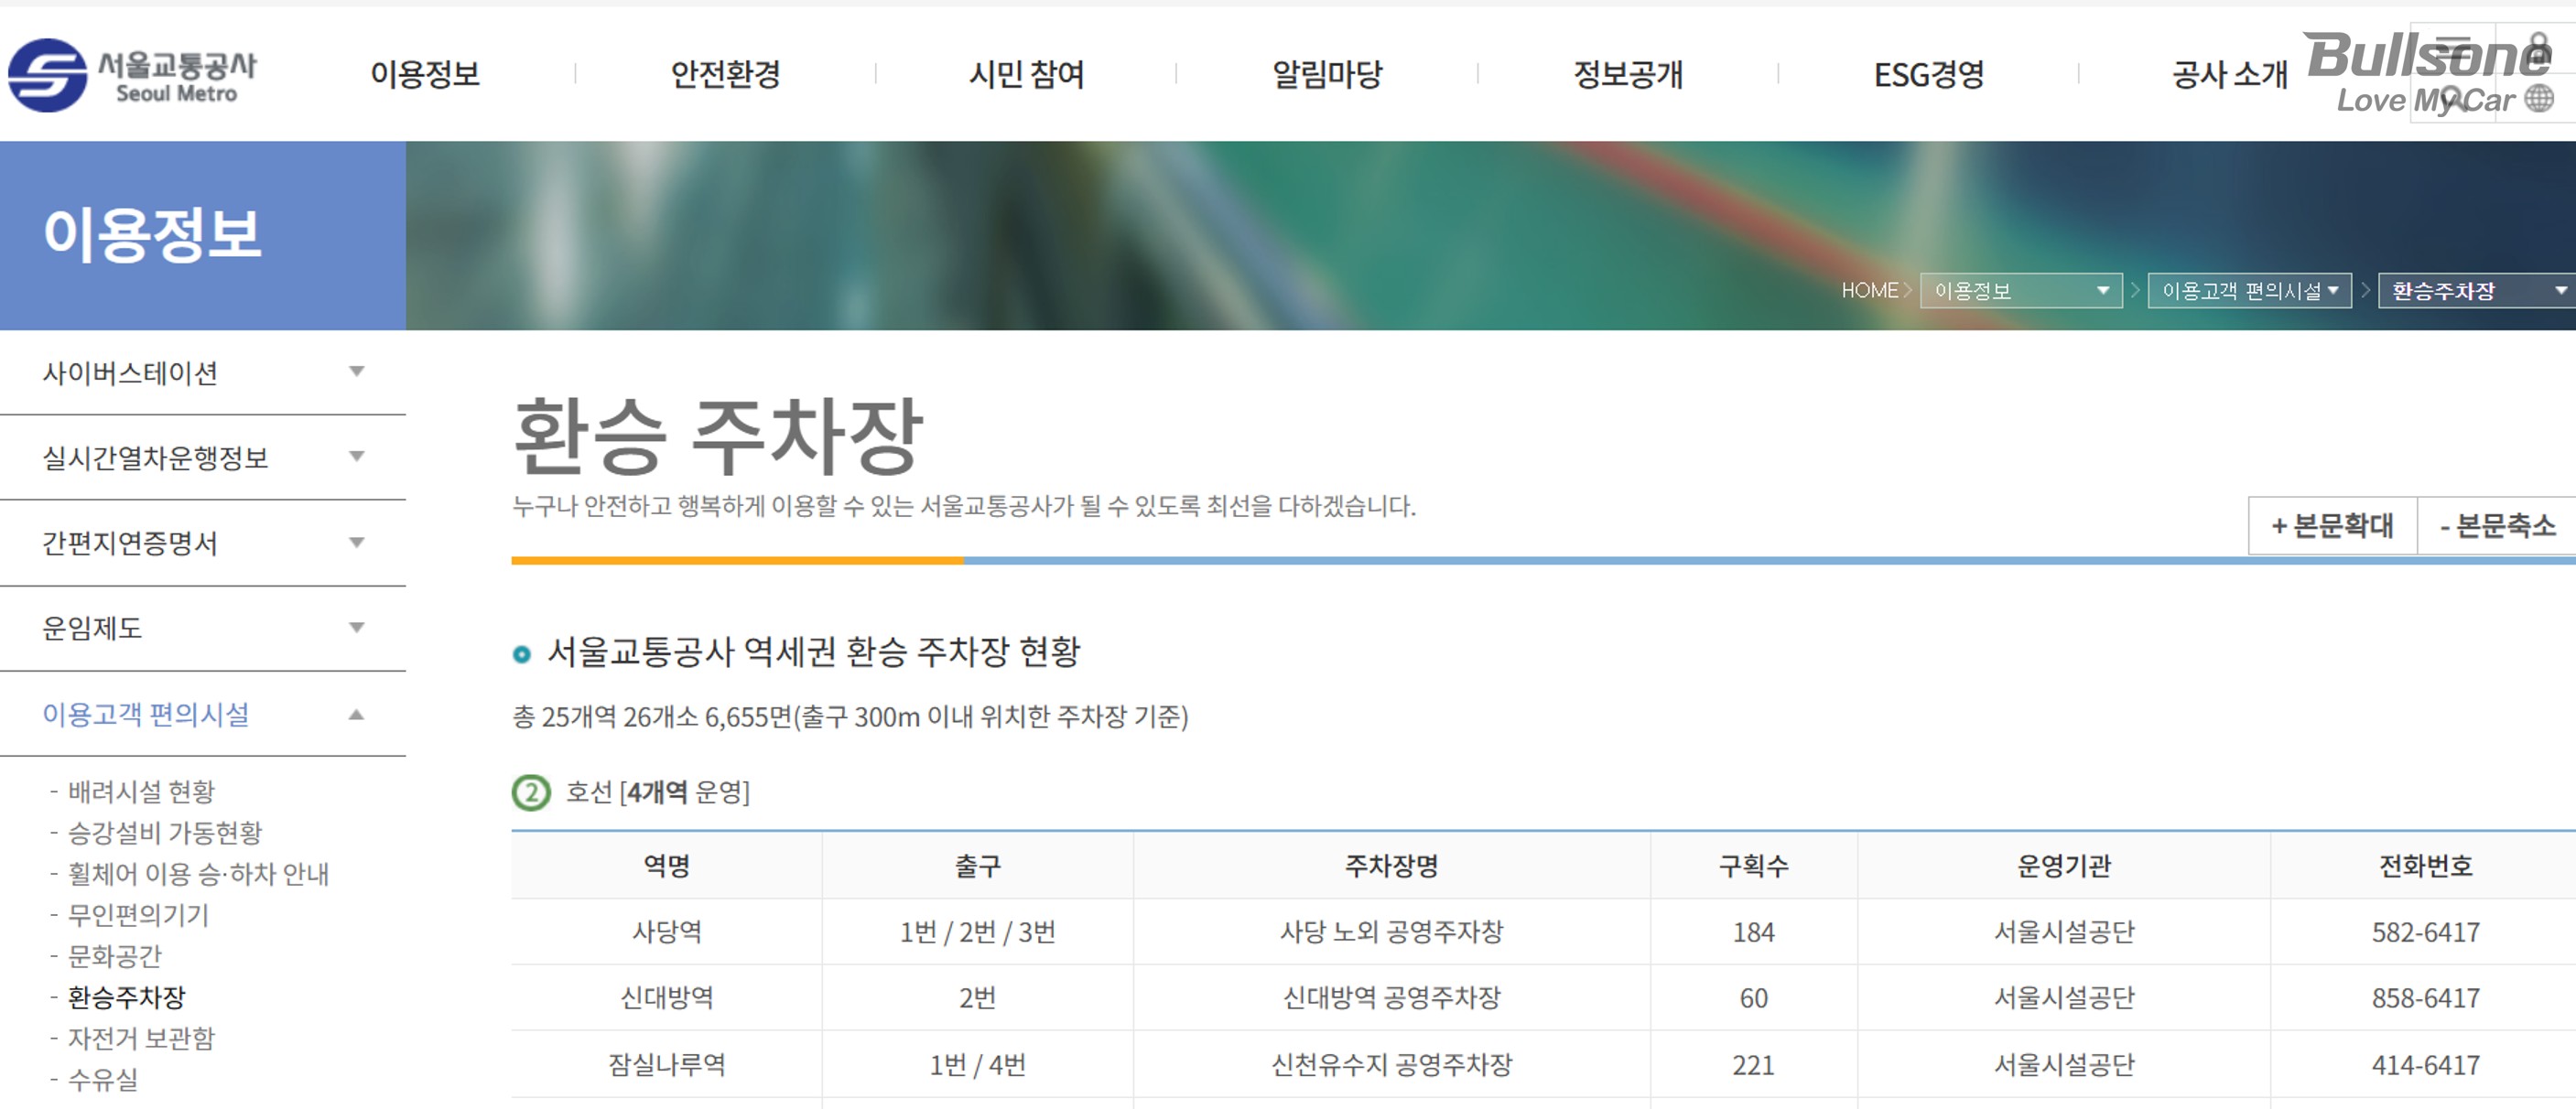Open the 환승주차장 breadcrumb dropdown
The width and height of the screenshot is (2576, 1109).
click(x=2474, y=290)
